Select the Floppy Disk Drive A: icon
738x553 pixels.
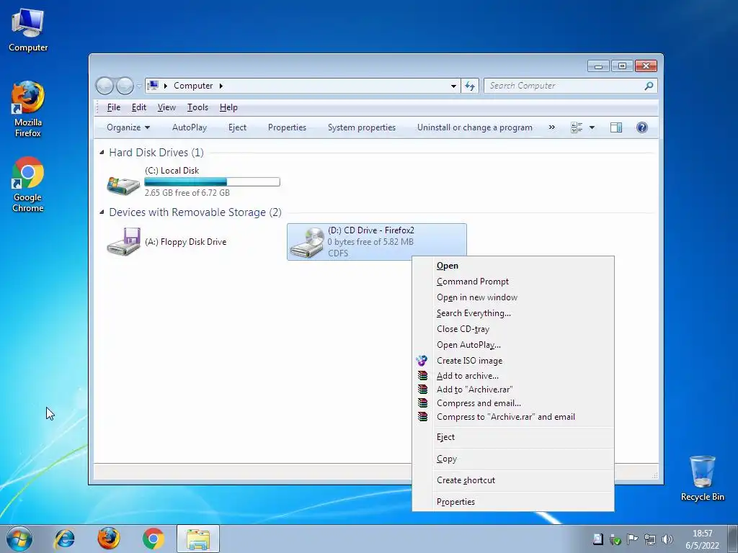click(x=123, y=242)
